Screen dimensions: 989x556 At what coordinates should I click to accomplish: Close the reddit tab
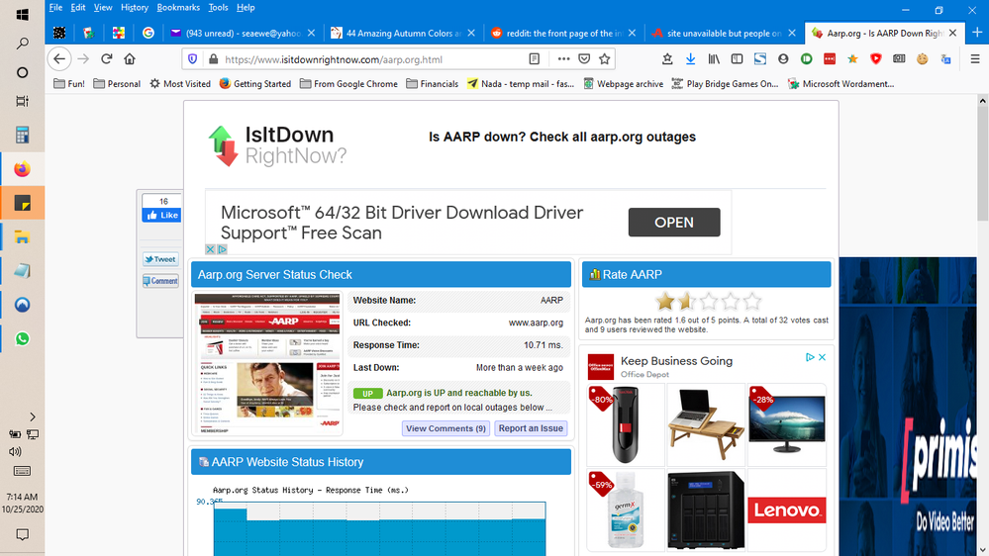click(x=632, y=34)
